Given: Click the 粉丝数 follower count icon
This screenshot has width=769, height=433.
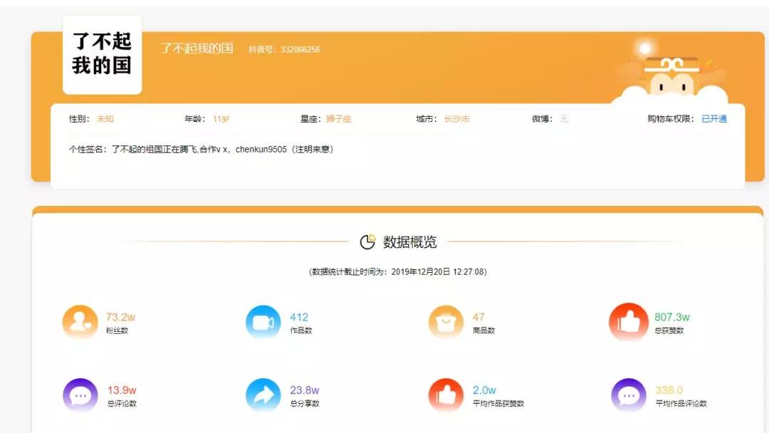Looking at the screenshot, I should pos(79,321).
